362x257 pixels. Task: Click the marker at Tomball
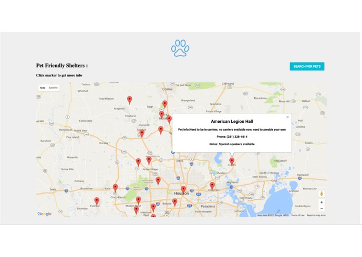pos(142,134)
